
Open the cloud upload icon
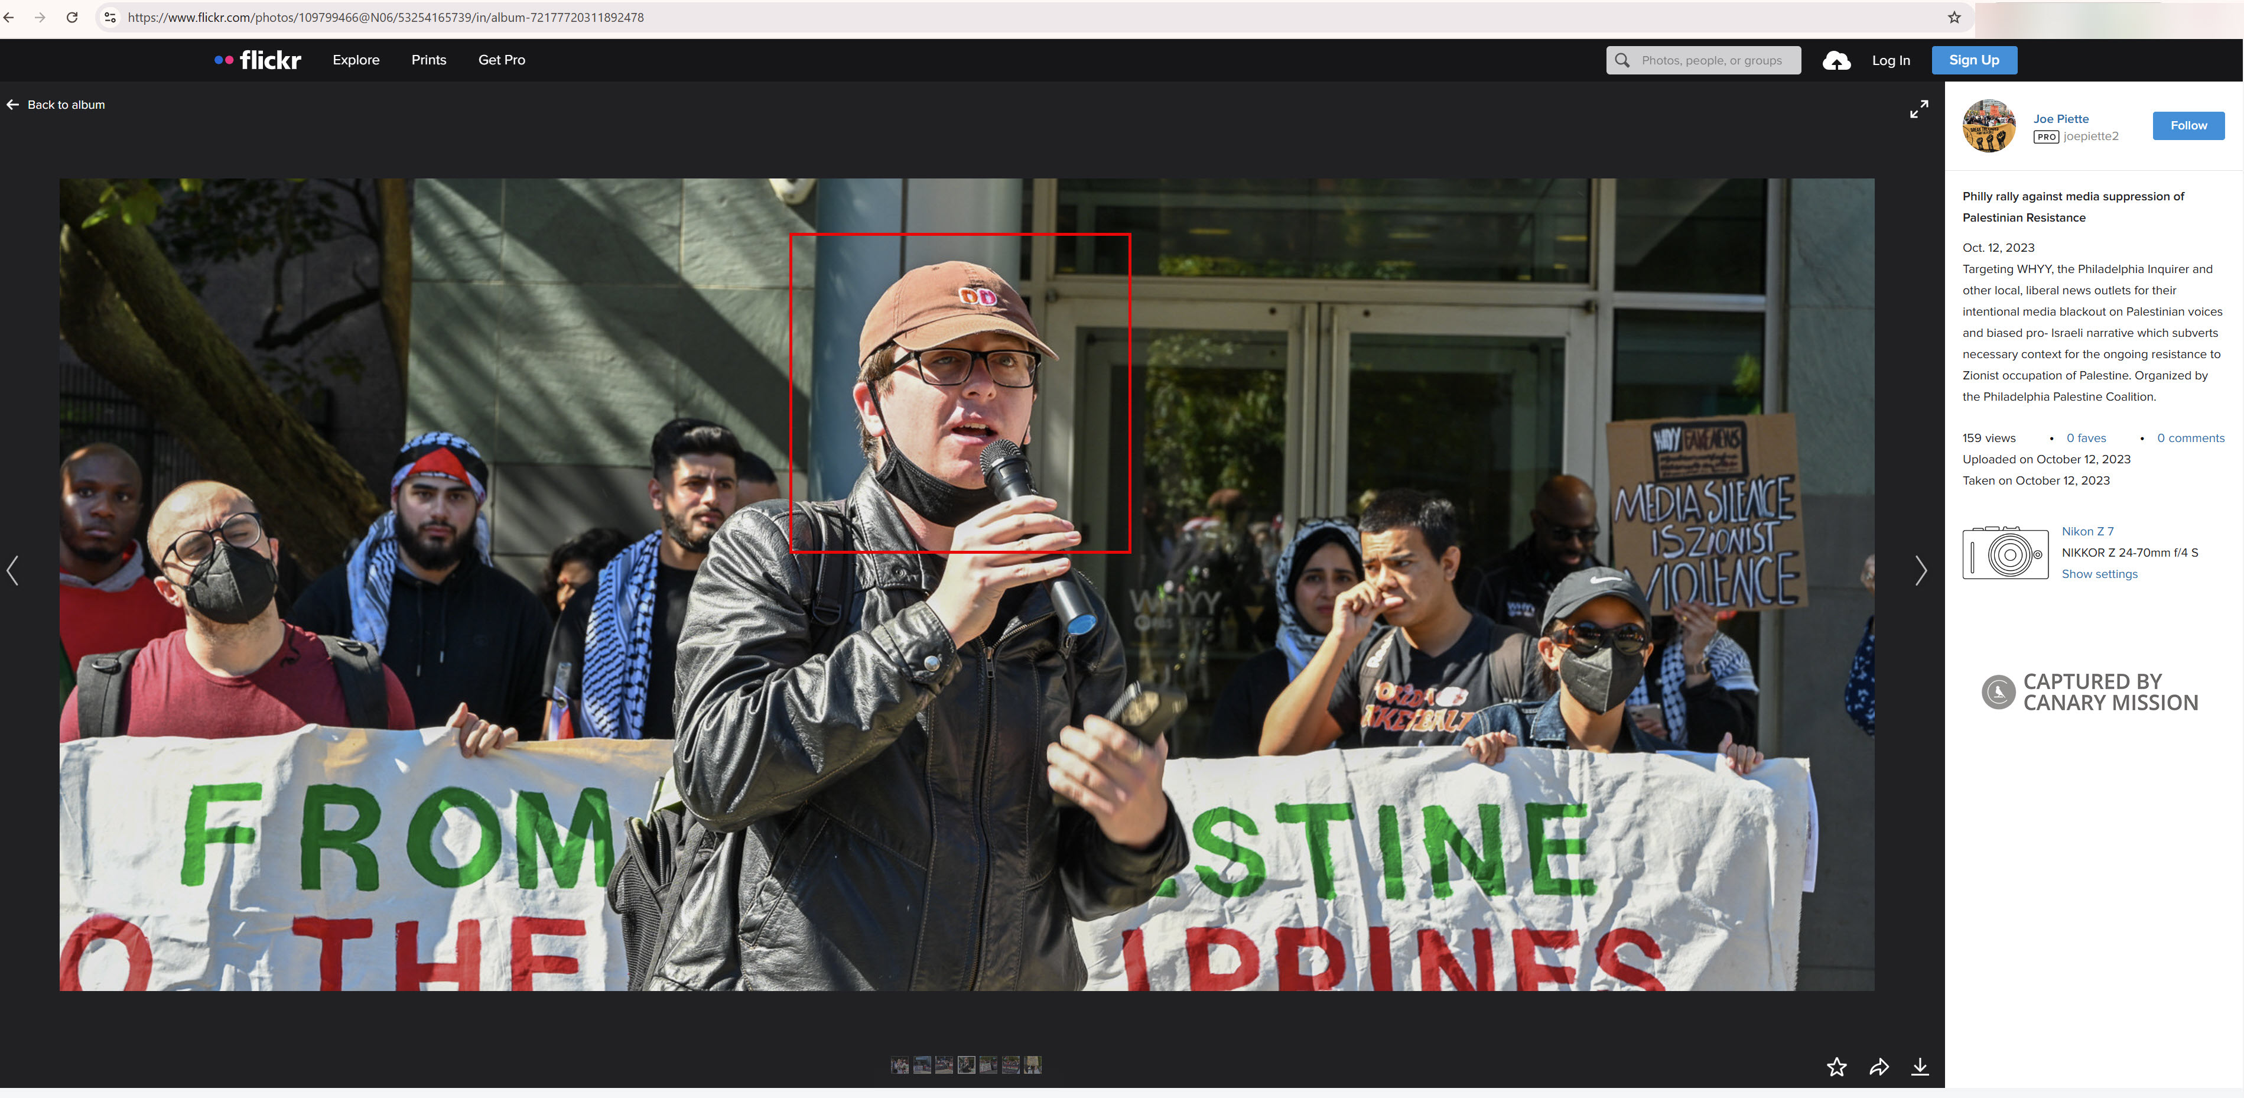1836,59
